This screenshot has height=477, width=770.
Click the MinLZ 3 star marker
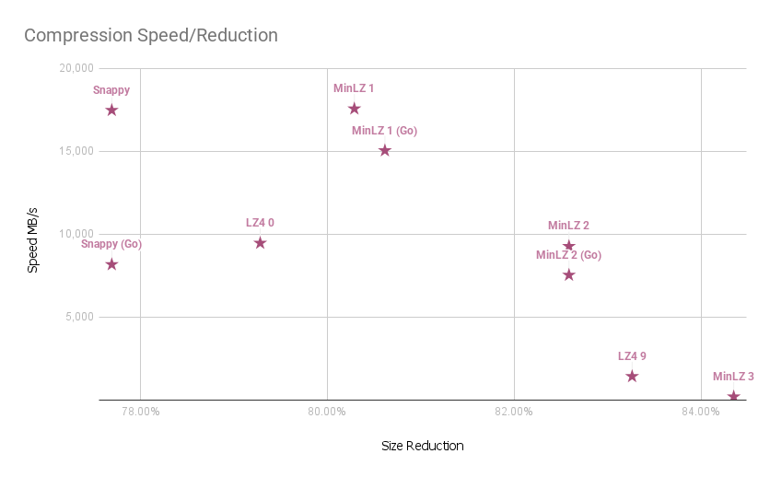coord(733,396)
